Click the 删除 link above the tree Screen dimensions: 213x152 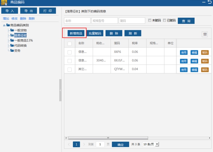coord(23,19)
